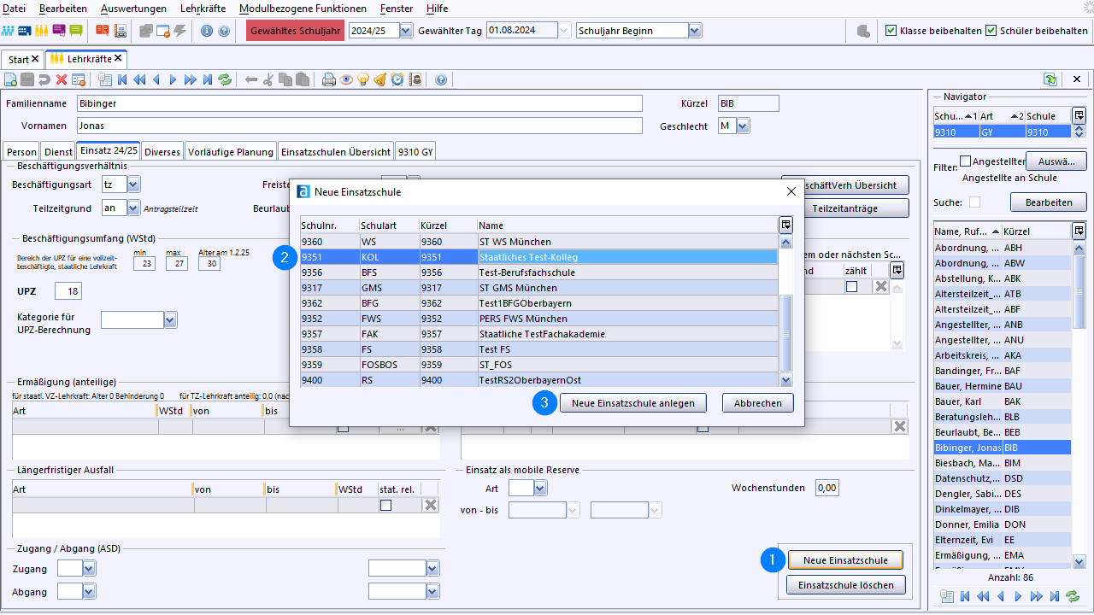The height and width of the screenshot is (615, 1094).
Task: Switch to Vorläufige Planung tab
Action: [231, 152]
